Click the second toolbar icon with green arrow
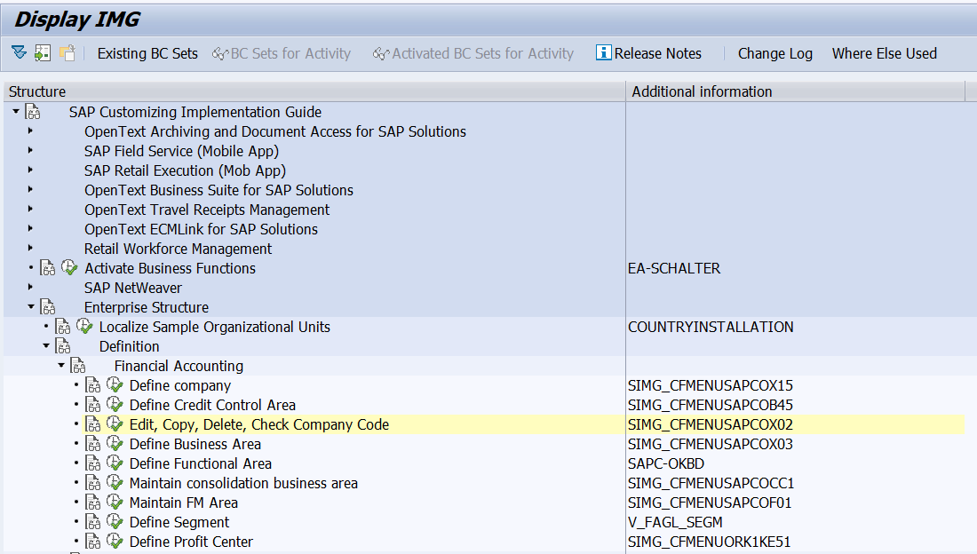Image resolution: width=977 pixels, height=554 pixels. 43,53
